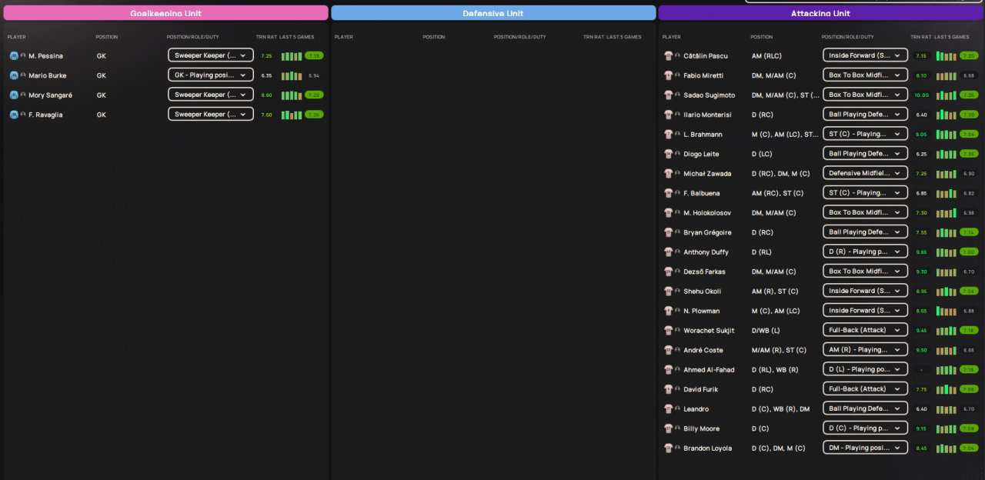985x480 pixels.
Task: Click Mario Burke's goalkeeper kit icon
Action: [x=14, y=75]
